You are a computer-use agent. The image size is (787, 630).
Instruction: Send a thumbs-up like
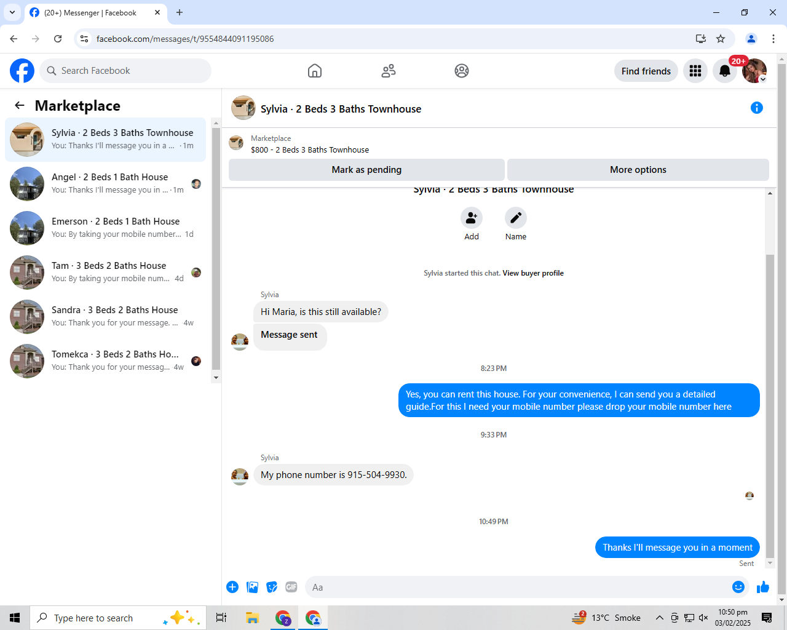[763, 587]
